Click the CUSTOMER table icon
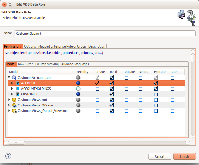Screen dimensions: 199x165 pos(18,94)
